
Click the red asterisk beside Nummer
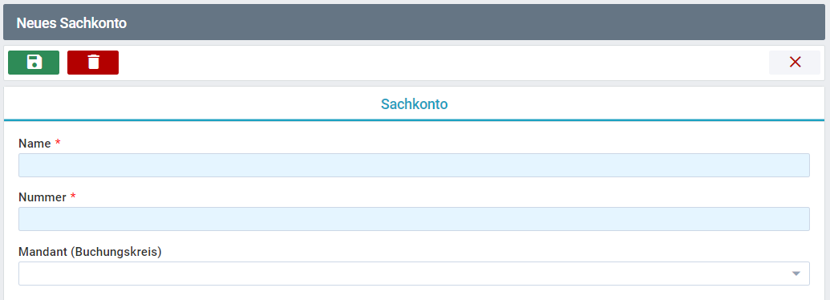point(73,197)
